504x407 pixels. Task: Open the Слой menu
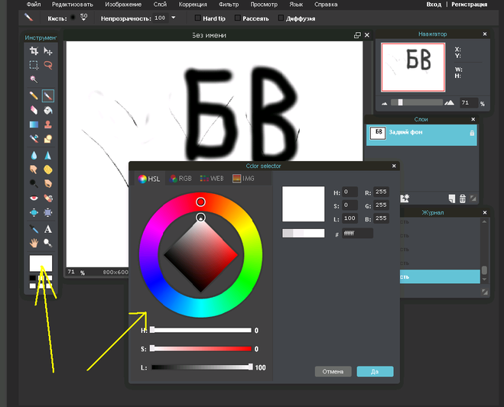pyautogui.click(x=160, y=5)
